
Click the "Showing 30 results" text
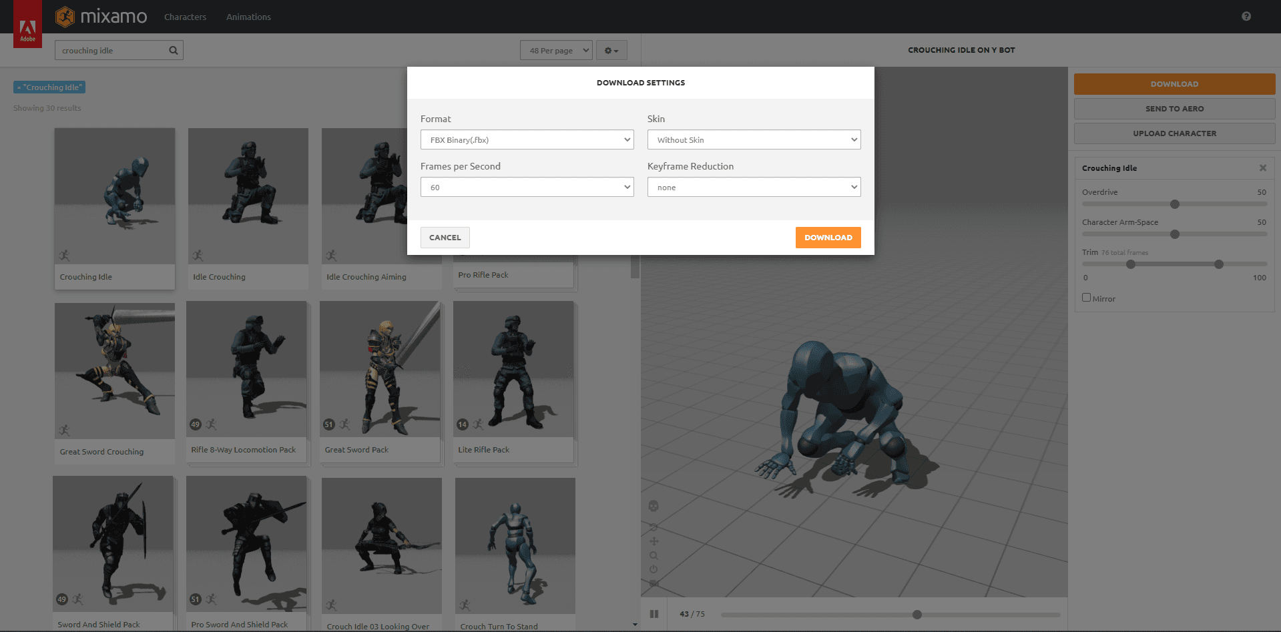click(47, 108)
